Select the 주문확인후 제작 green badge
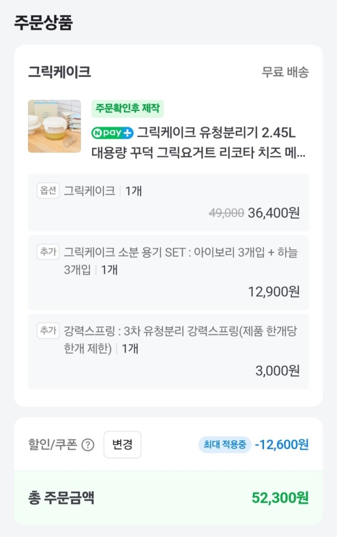This screenshot has height=537, width=337. click(127, 109)
